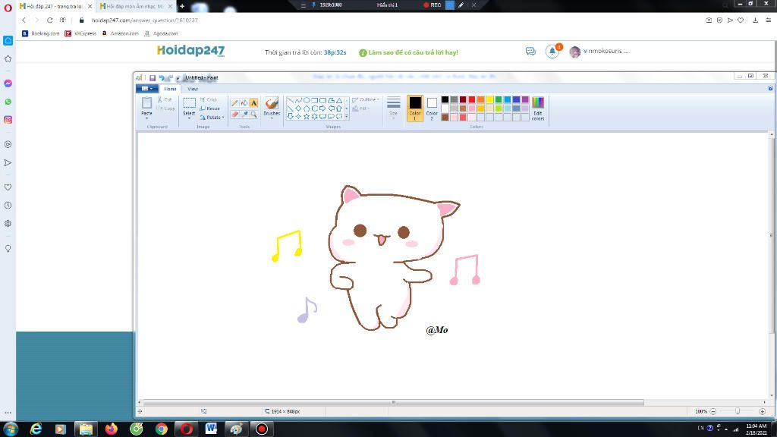Viewport: 777px width, 437px height.
Task: Click the Copy command in Clipboard group
Action: (166, 108)
